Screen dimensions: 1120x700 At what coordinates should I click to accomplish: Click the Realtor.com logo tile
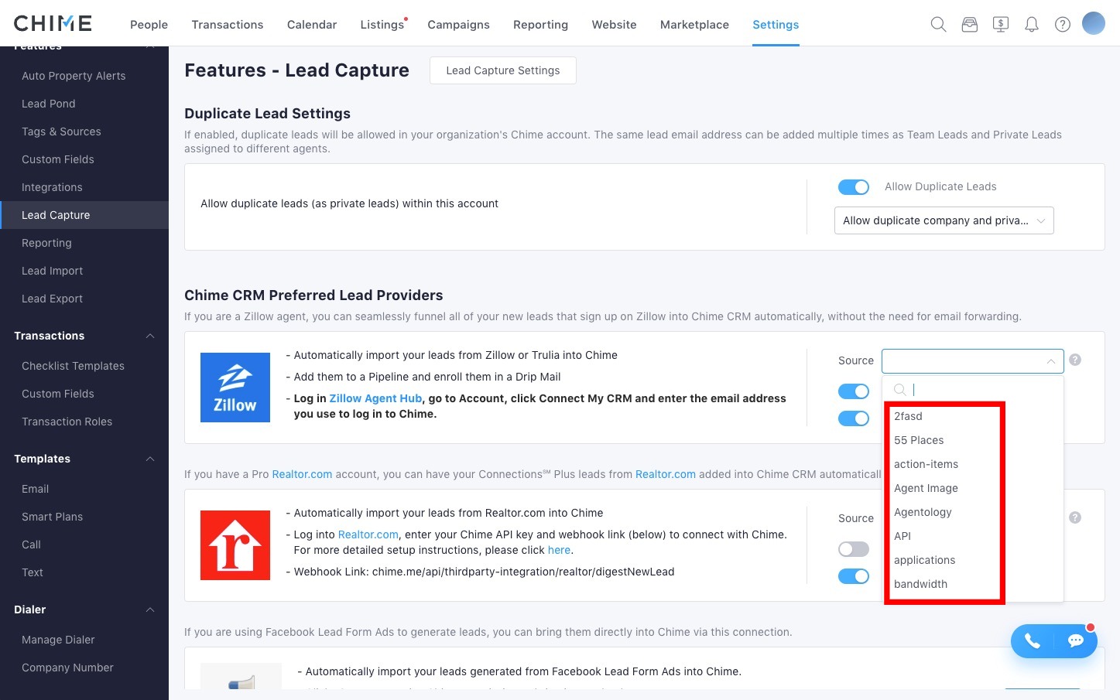tap(235, 545)
